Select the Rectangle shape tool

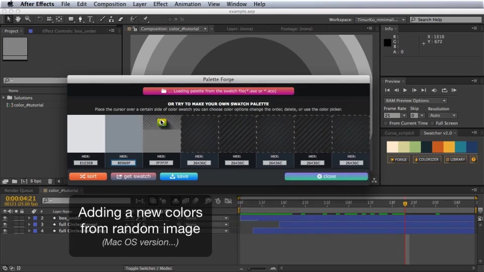pyautogui.click(x=71, y=19)
